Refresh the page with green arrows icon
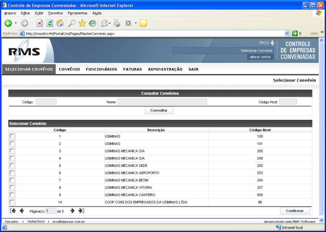This screenshot has height=232, width=326. 50,23
